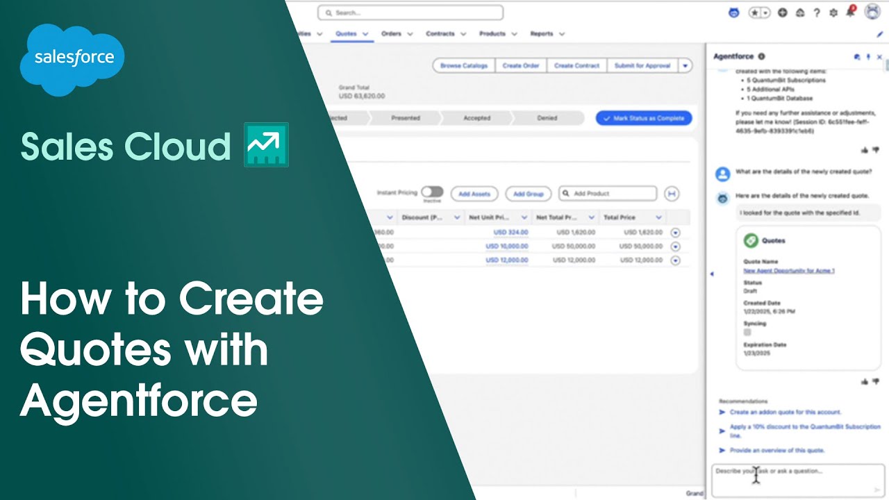Click the send message arrow icon

coord(876,490)
